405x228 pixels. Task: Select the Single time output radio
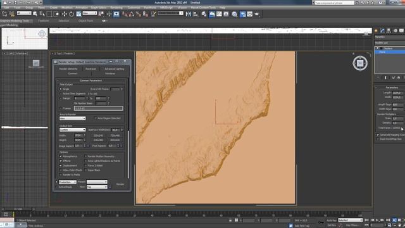(61, 89)
